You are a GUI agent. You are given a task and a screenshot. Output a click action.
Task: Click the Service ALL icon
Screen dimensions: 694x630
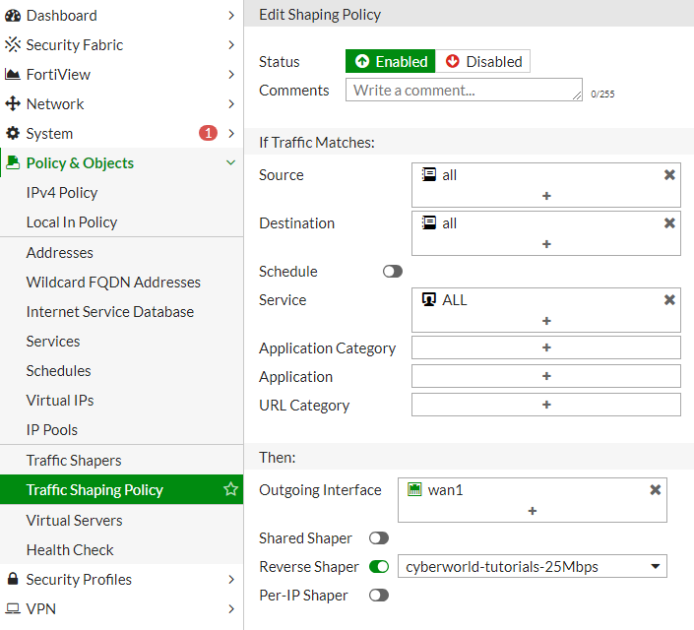point(428,299)
